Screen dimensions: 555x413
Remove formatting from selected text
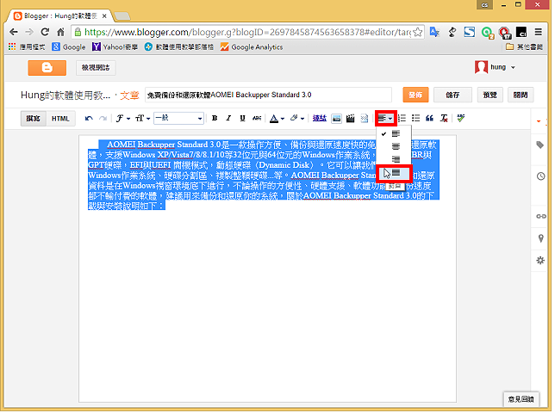pos(444,119)
